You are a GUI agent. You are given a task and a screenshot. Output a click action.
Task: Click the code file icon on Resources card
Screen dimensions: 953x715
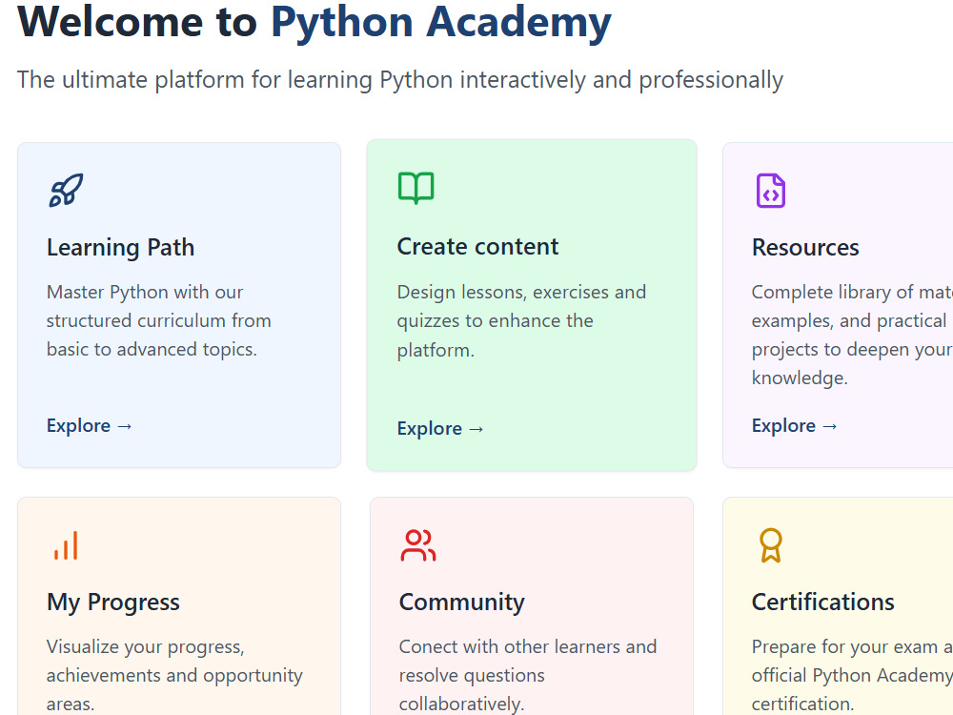click(x=771, y=191)
